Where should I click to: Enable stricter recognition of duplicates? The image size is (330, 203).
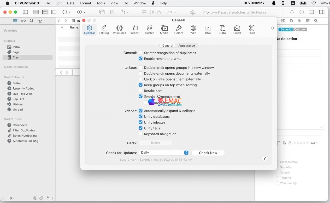point(141,53)
